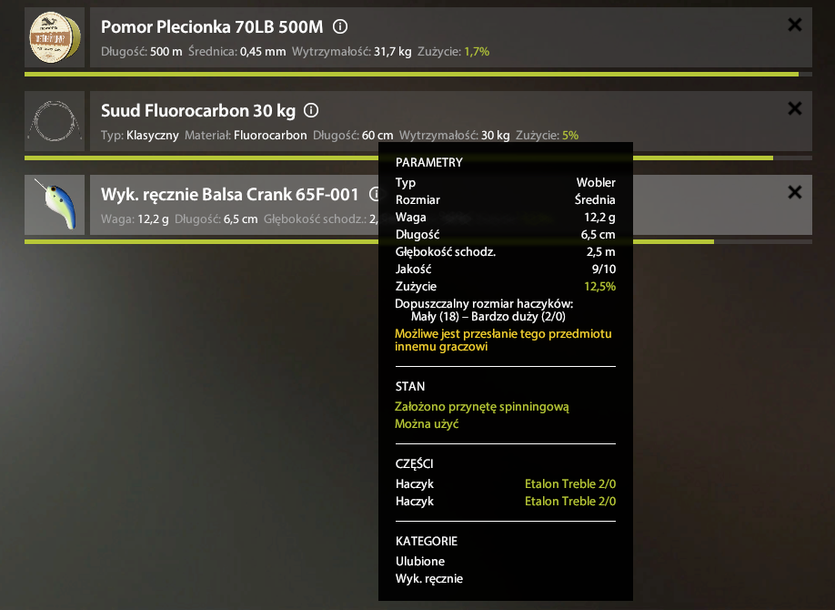Remove Pomor Plecionka line with X
The width and height of the screenshot is (835, 610).
click(x=795, y=25)
